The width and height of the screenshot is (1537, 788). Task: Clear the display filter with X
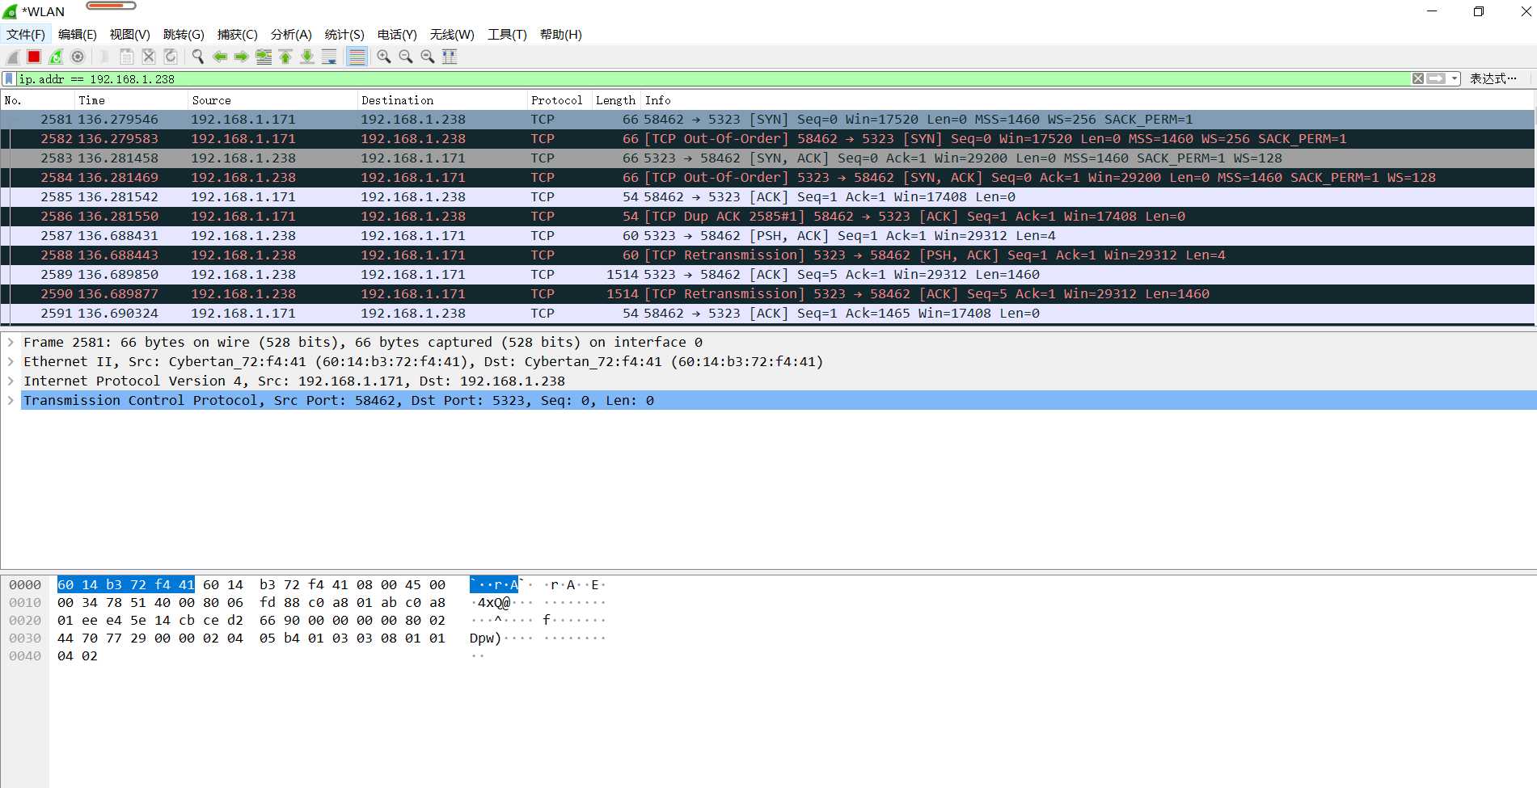[x=1418, y=79]
